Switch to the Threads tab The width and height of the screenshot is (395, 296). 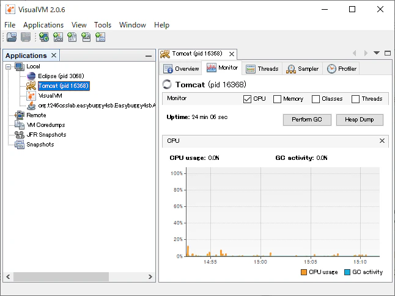tap(262, 68)
